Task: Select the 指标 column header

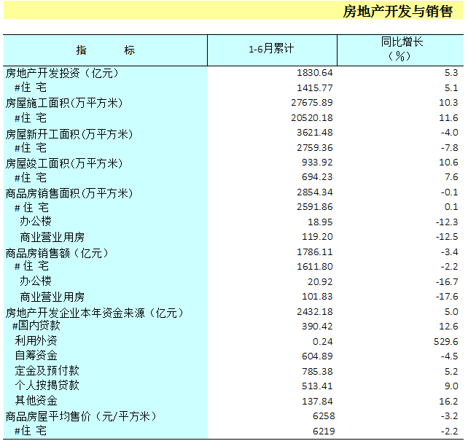Action: pos(105,50)
